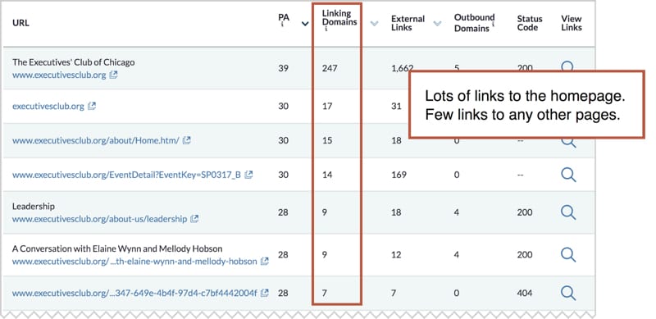Open ...th-elaine-wynn-and-mellody-hobson link

tap(134, 262)
